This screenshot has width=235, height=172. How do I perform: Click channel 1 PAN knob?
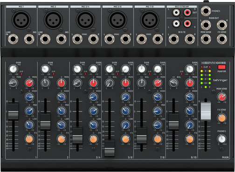(13, 83)
